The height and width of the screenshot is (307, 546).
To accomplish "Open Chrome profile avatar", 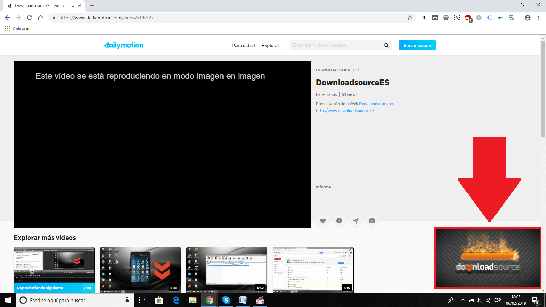I will pyautogui.click(x=528, y=18).
